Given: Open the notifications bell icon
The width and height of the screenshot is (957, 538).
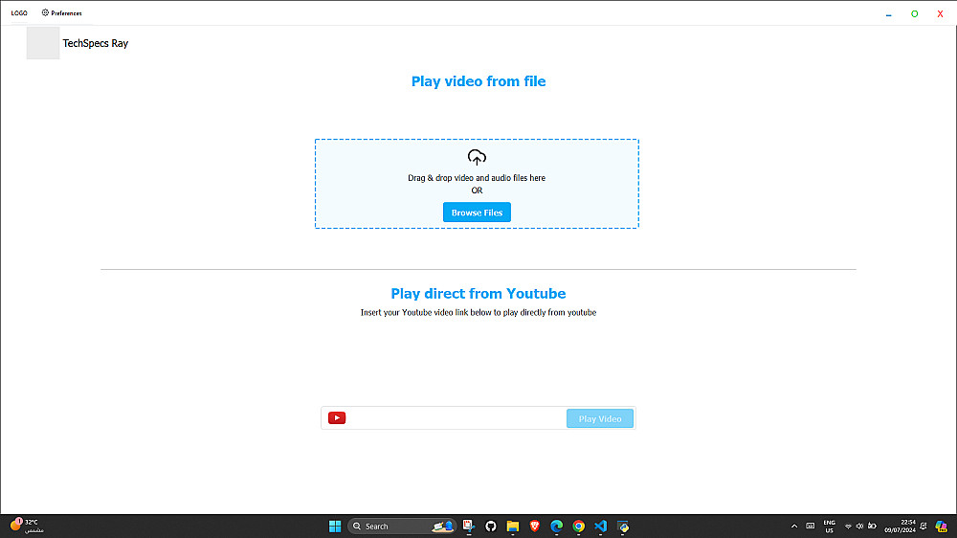Looking at the screenshot, I should point(924,527).
